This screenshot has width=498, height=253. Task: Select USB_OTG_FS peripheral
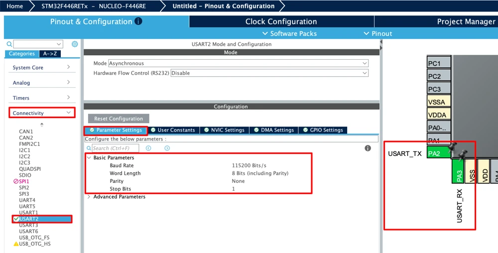coord(34,238)
